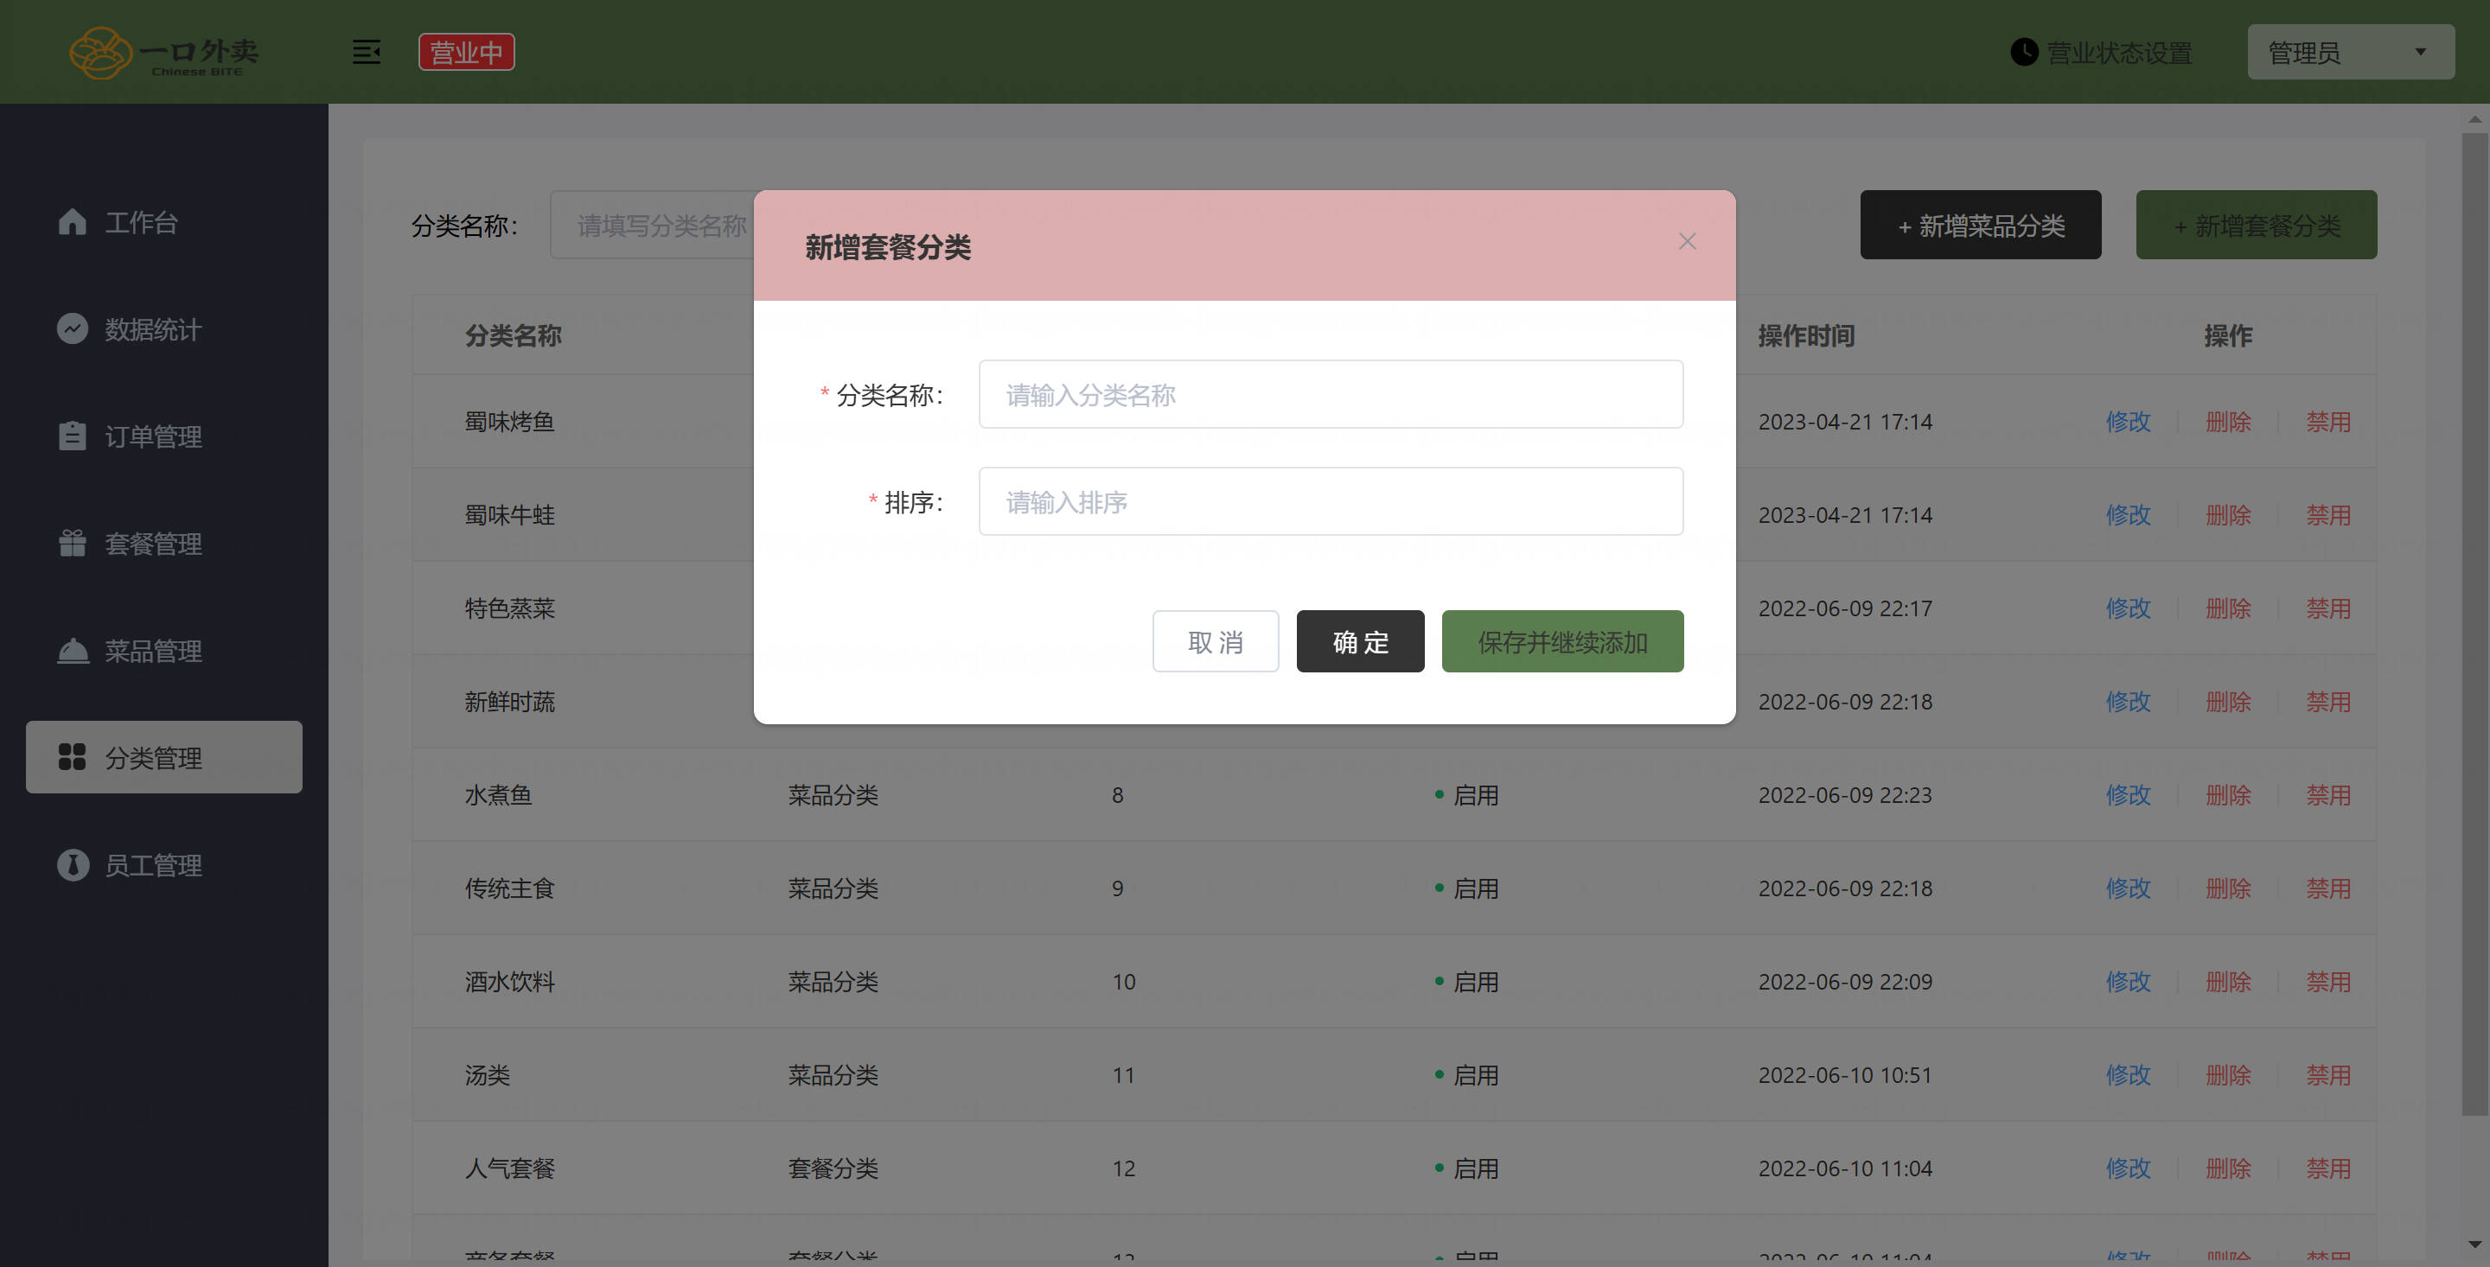This screenshot has width=2490, height=1267.
Task: Expand the 管理员 dropdown
Action: [2350, 52]
